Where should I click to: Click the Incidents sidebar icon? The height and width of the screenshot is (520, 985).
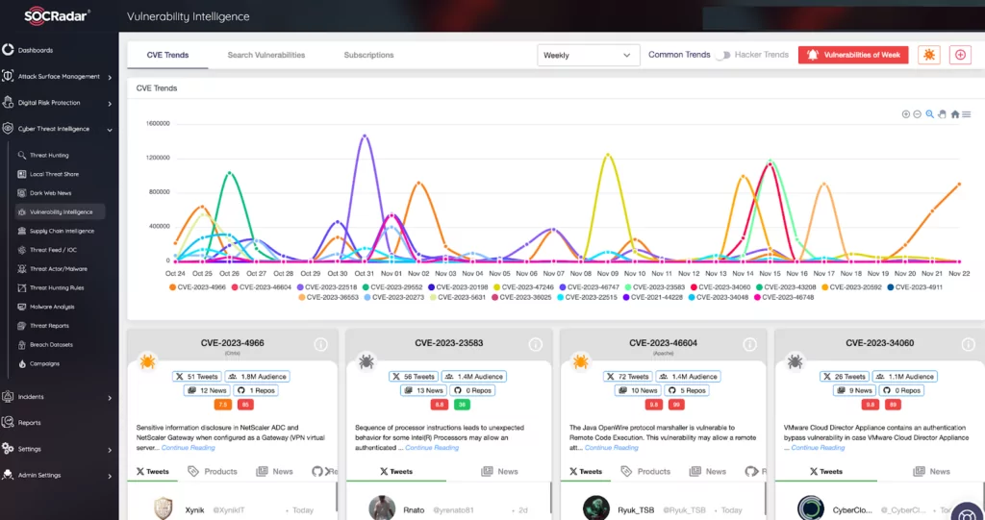(8, 396)
